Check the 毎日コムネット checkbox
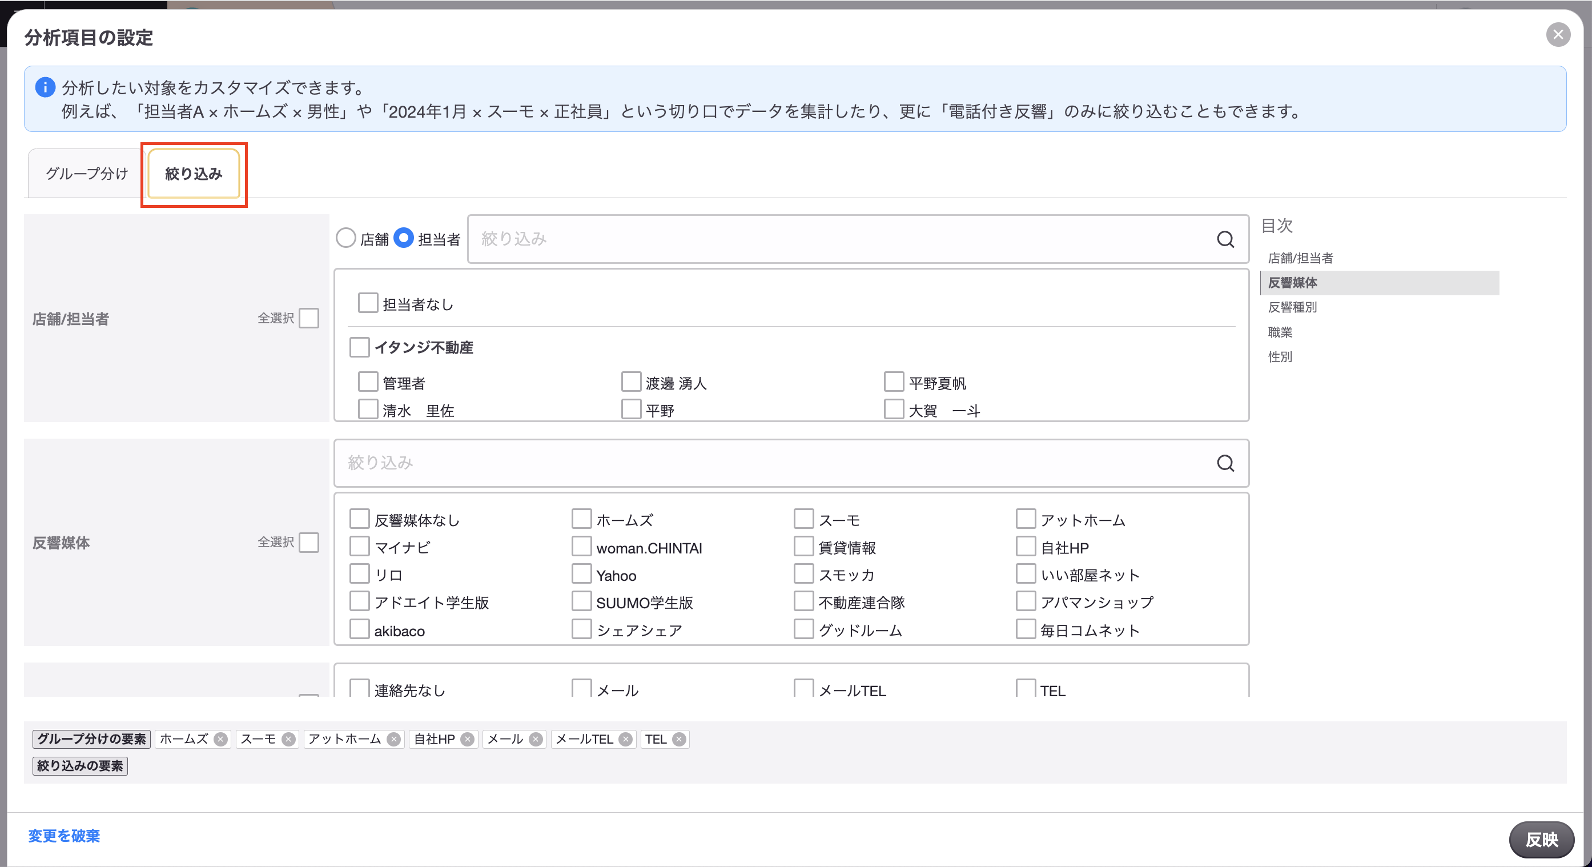 (x=1026, y=629)
